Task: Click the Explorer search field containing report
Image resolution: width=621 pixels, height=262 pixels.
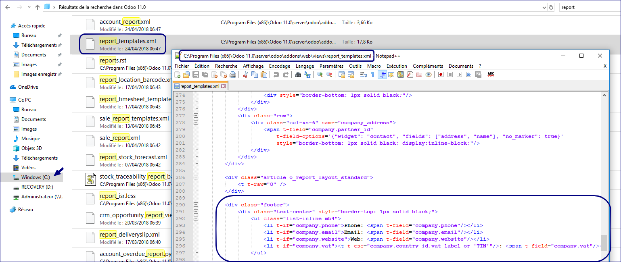Action: point(589,7)
